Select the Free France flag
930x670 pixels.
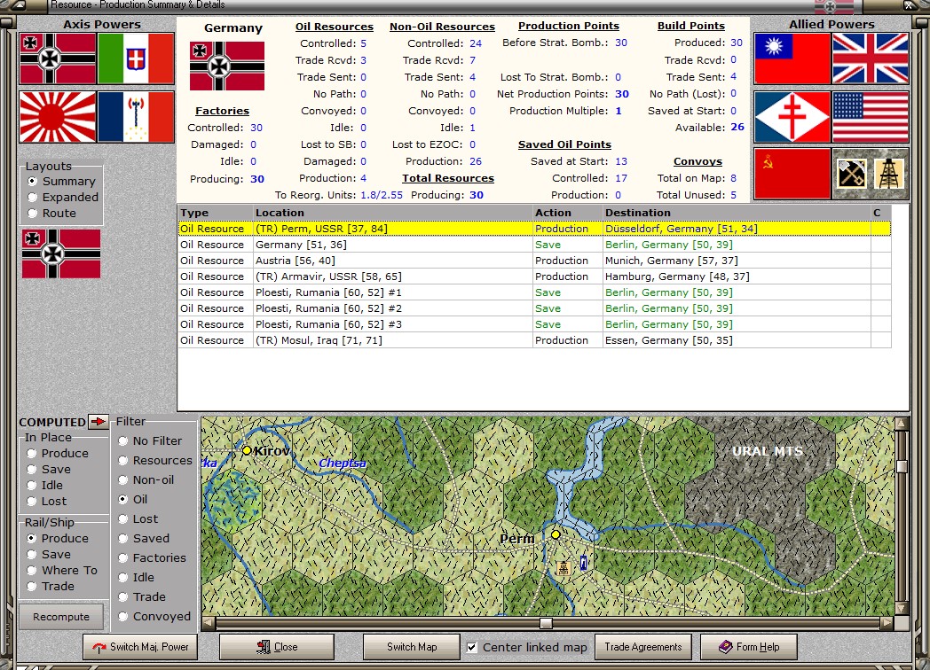tap(792, 117)
